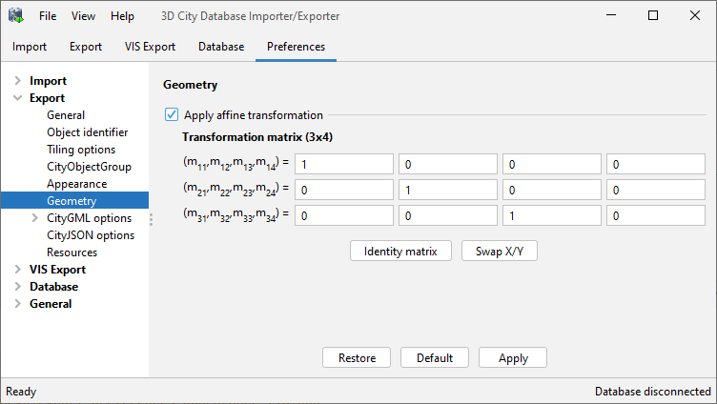Click the m13 matrix field
Screen dimensions: 717x404
(x=552, y=164)
